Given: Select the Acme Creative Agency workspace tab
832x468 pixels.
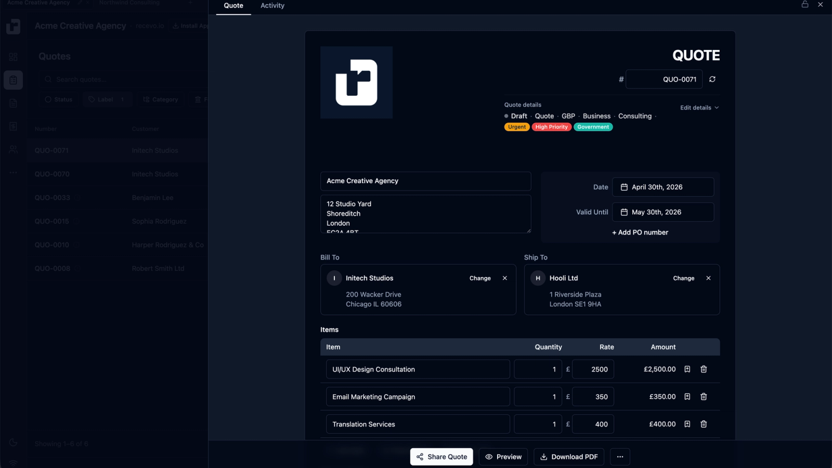Looking at the screenshot, I should click(38, 3).
